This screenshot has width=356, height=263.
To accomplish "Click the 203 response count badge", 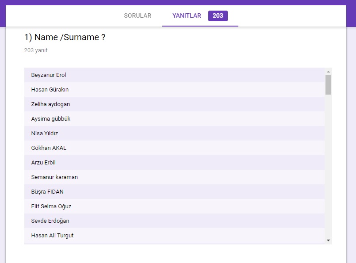I will 218,16.
